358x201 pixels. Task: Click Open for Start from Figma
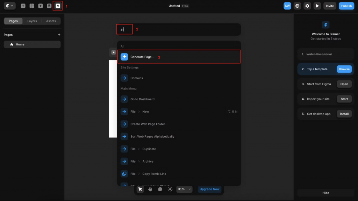coord(344,84)
